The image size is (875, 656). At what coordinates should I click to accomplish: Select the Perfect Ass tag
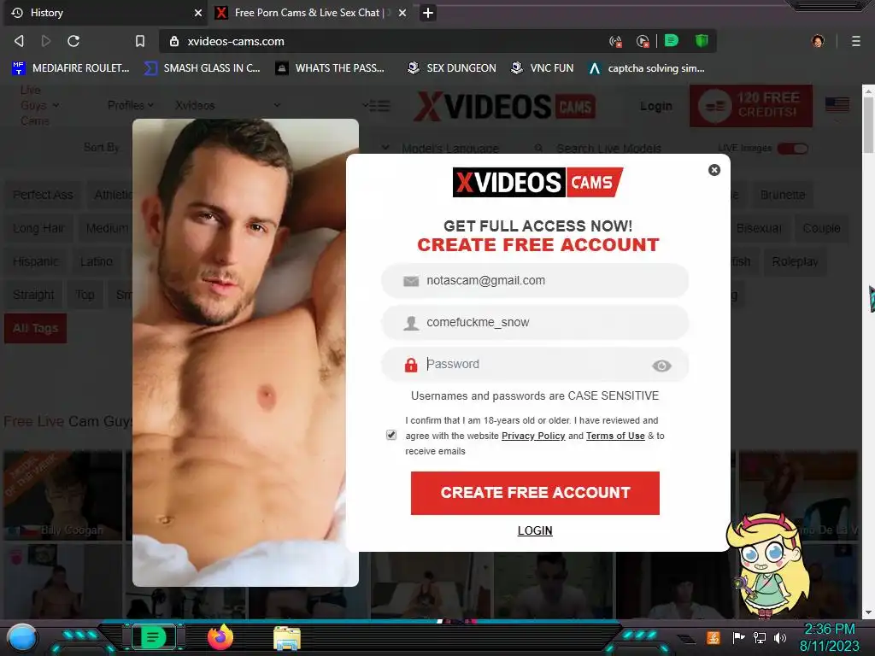point(43,196)
